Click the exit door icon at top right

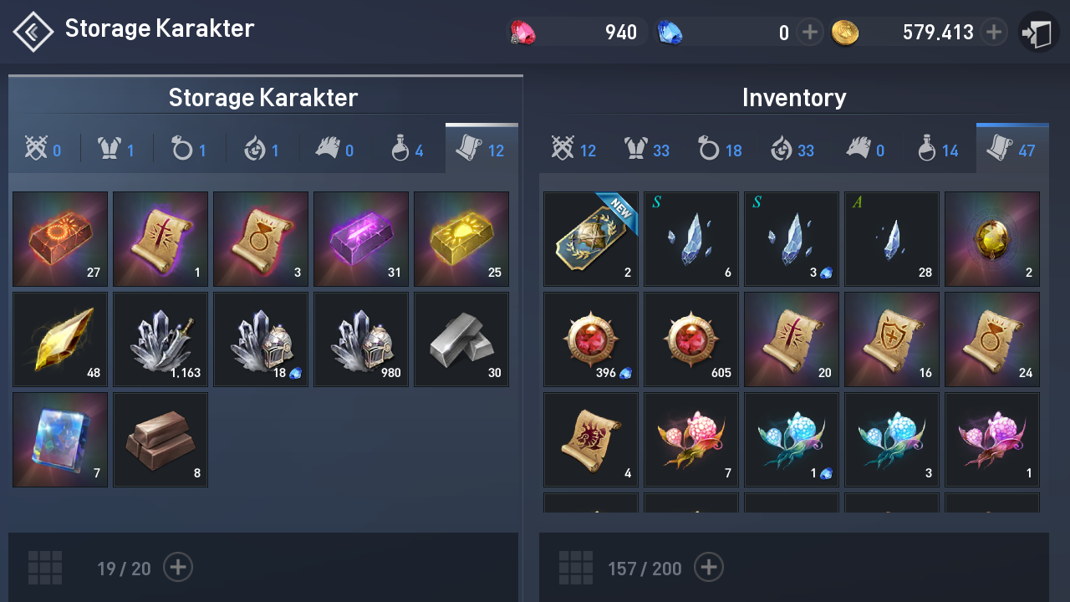(1038, 33)
